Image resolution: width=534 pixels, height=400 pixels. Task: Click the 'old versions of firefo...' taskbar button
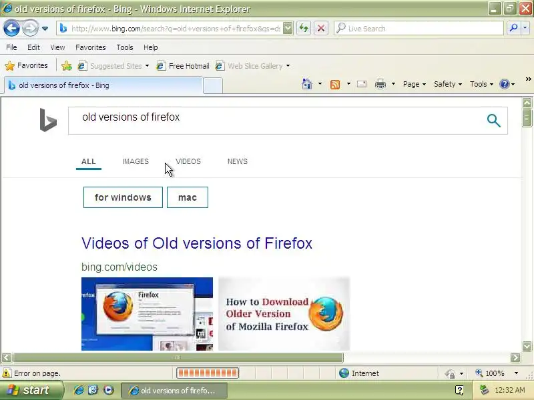(x=174, y=391)
